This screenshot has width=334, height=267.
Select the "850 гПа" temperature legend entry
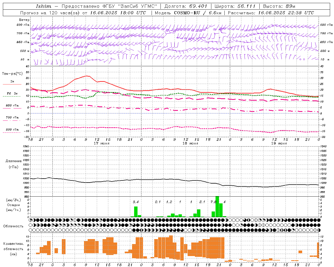pos(12,106)
